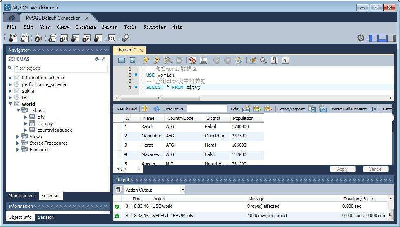Expand the test schema
The width and height of the screenshot is (400, 227).
tap(10, 97)
